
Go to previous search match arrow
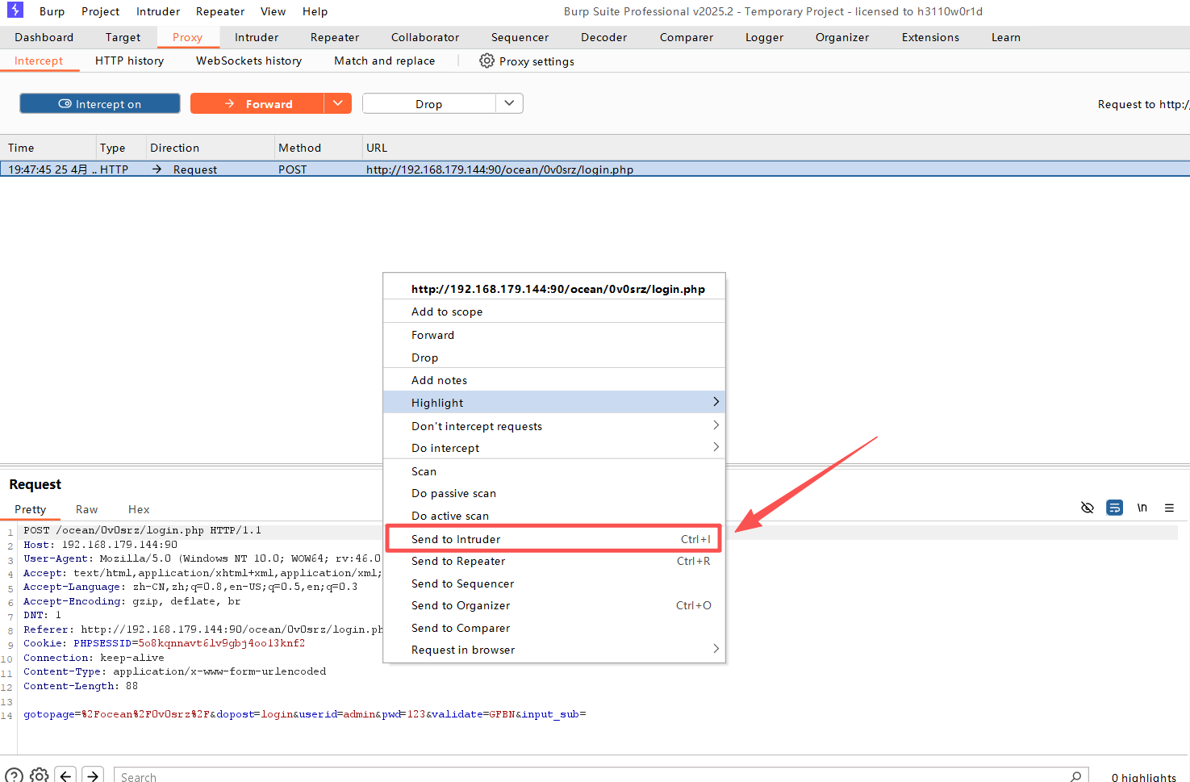click(66, 776)
